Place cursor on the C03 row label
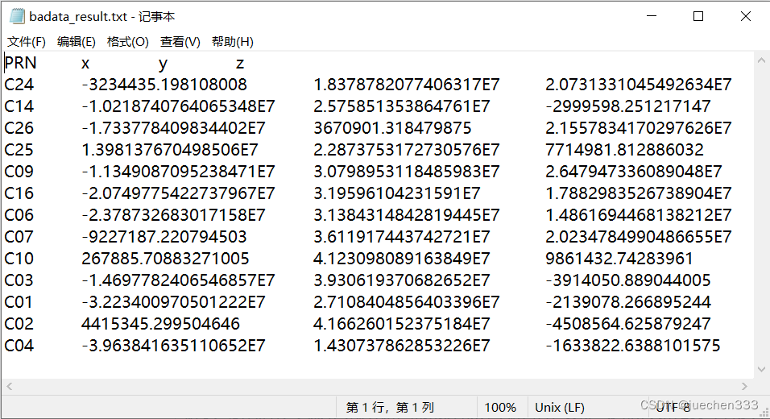This screenshot has height=419, width=770. point(19,280)
